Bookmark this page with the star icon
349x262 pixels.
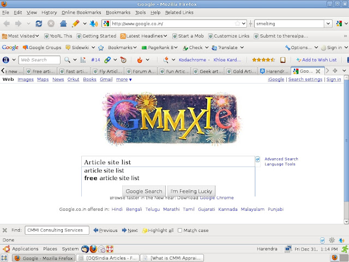click(237, 23)
